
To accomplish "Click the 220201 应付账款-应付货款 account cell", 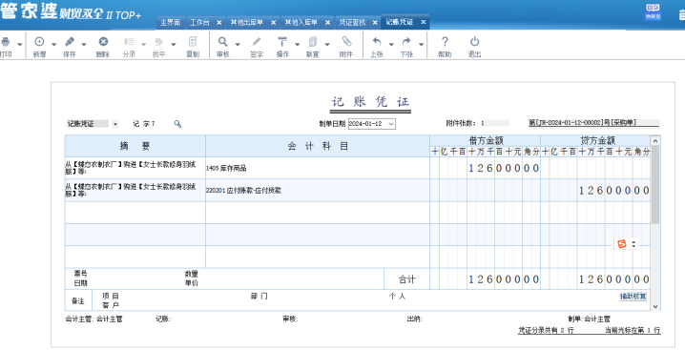I will 318,190.
